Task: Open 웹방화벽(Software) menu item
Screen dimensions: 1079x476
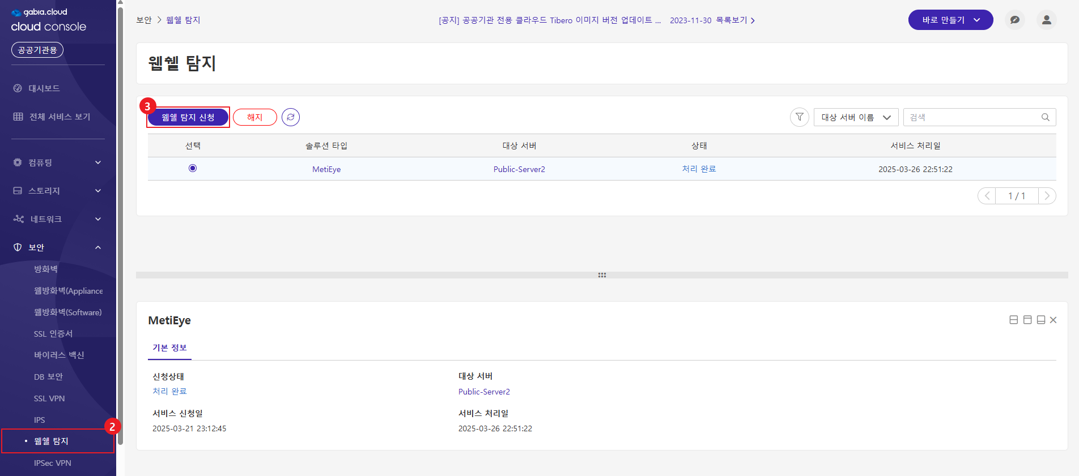Action: tap(68, 312)
